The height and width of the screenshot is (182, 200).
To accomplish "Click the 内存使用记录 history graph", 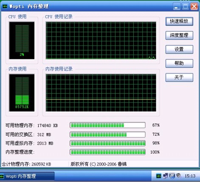I will (x=101, y=93).
